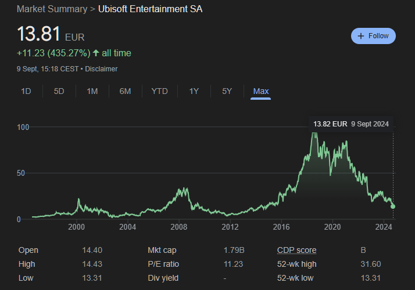Click the Mkt cap value 1.79B

coord(234,251)
